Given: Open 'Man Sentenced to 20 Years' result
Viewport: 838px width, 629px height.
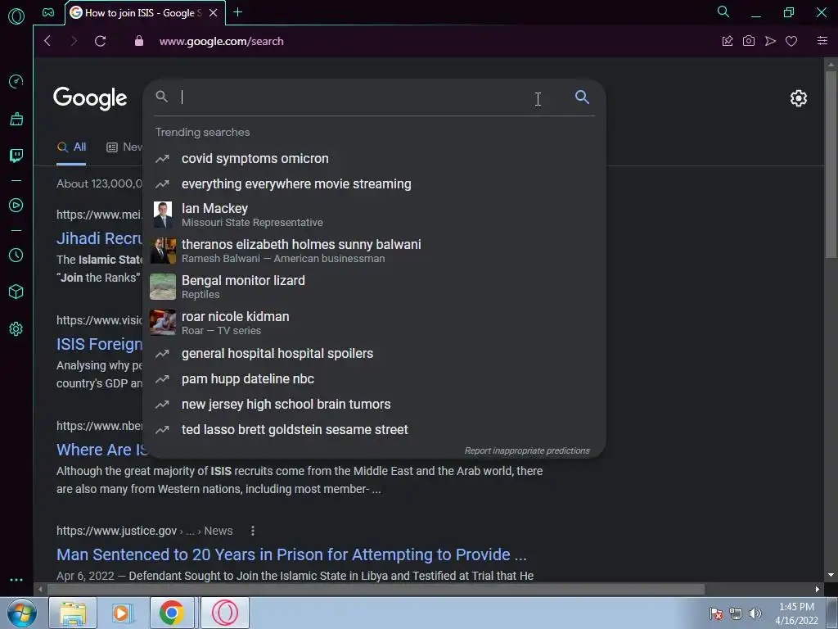Looking at the screenshot, I should [x=292, y=554].
